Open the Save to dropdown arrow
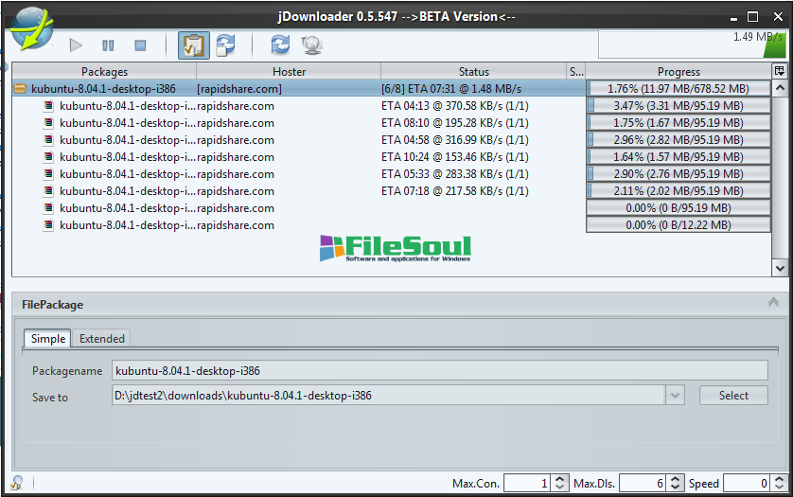Image resolution: width=793 pixels, height=497 pixels. click(x=675, y=396)
